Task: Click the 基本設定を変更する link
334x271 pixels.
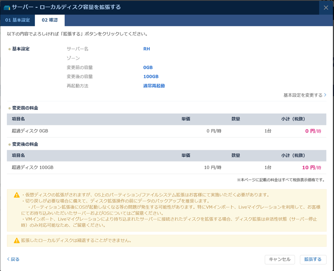Action: pyautogui.click(x=303, y=95)
